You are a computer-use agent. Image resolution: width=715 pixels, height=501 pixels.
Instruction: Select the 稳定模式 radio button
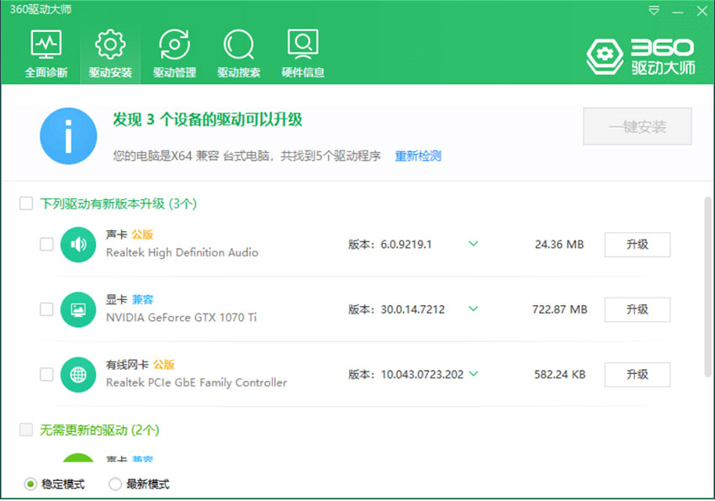point(30,483)
